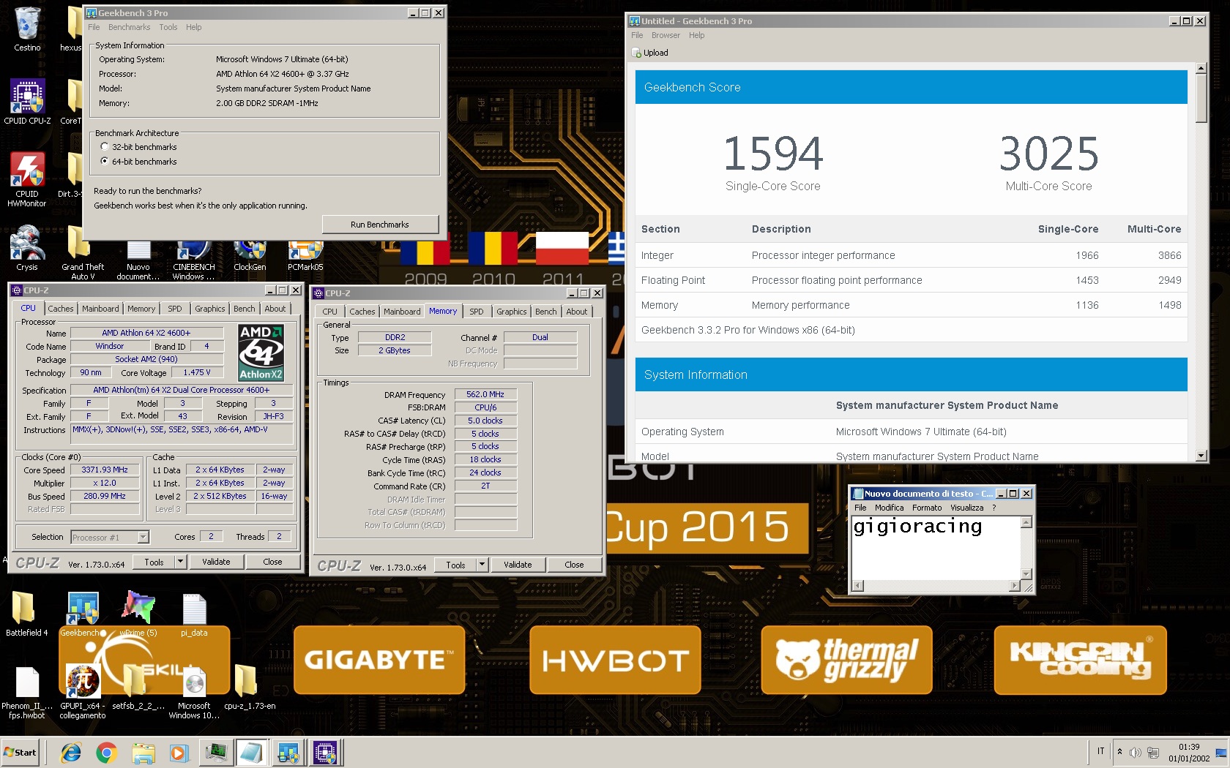Viewport: 1230px width, 768px height.
Task: Click right arrow of notepad horizontal scrollbar
Action: tap(1014, 585)
